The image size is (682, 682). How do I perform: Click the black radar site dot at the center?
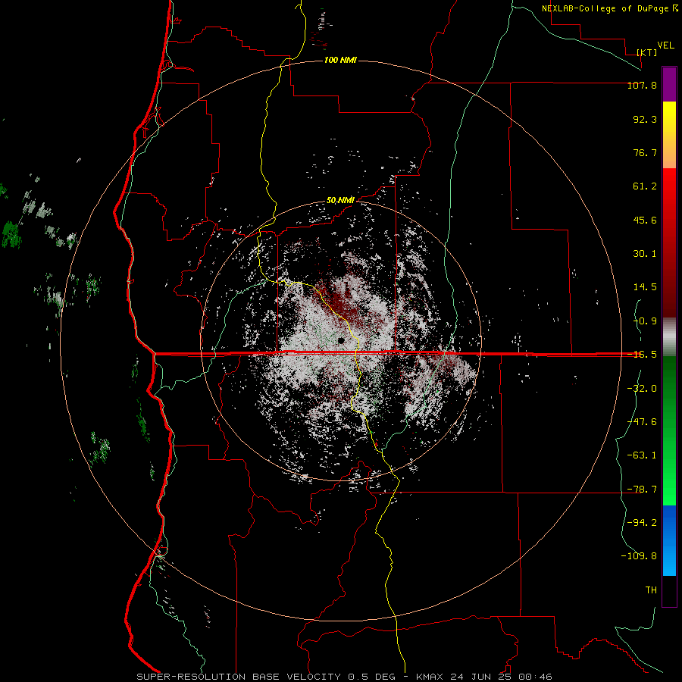(x=342, y=340)
